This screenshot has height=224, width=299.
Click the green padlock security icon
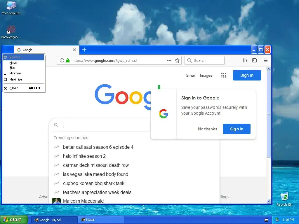point(68,61)
